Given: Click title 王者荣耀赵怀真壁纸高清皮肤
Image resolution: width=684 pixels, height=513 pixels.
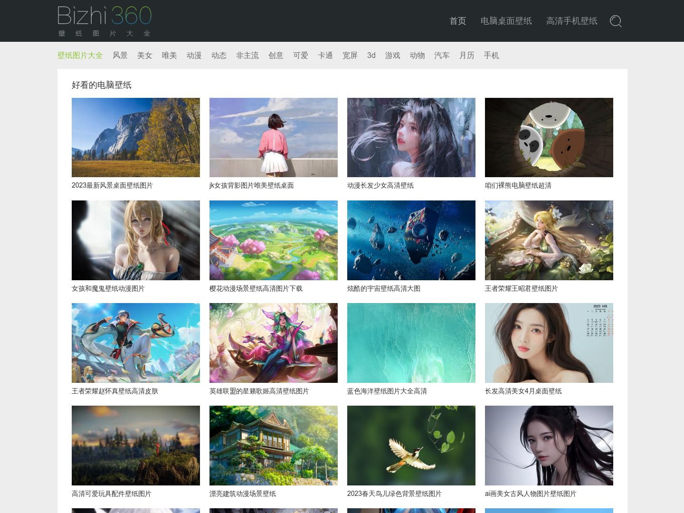Looking at the screenshot, I should click(115, 391).
